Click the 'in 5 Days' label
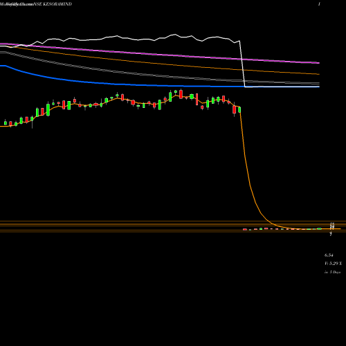Image resolution: width=346 pixels, height=346 pixels. tap(332, 272)
